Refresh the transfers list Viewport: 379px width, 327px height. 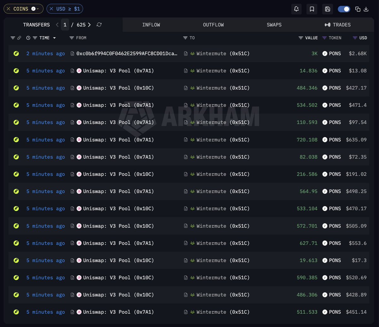(x=99, y=25)
